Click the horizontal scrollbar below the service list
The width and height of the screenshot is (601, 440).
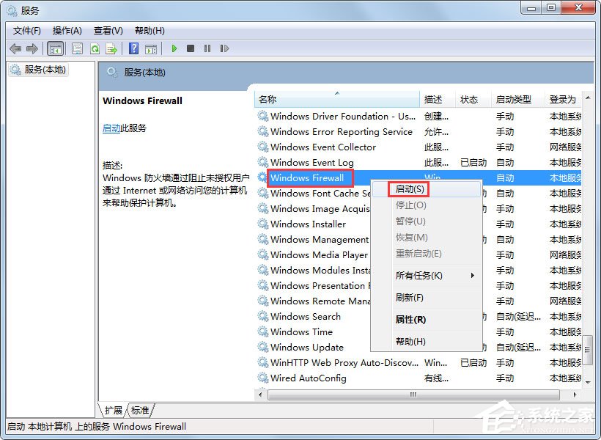point(410,395)
